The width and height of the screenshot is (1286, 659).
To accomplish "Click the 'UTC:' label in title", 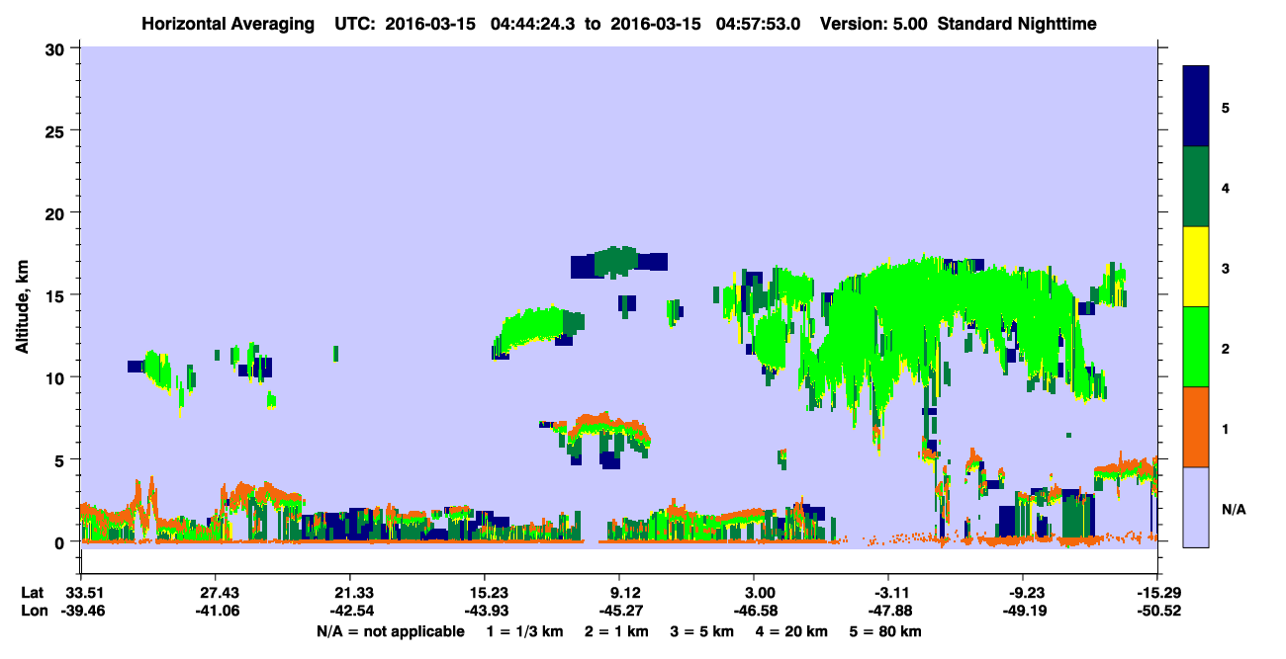I will (354, 24).
